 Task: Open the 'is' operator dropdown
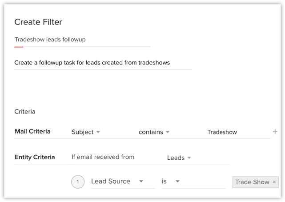coord(171,182)
